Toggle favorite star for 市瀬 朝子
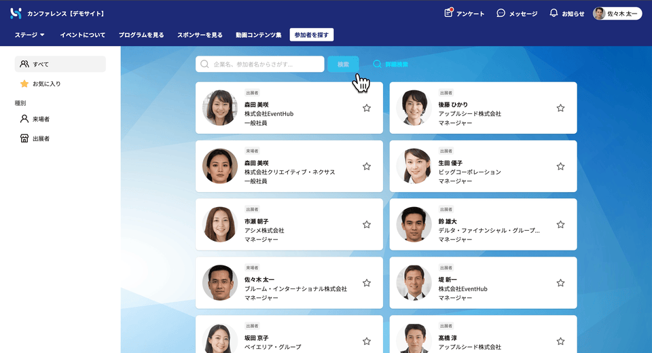The width and height of the screenshot is (652, 353). coord(366,225)
